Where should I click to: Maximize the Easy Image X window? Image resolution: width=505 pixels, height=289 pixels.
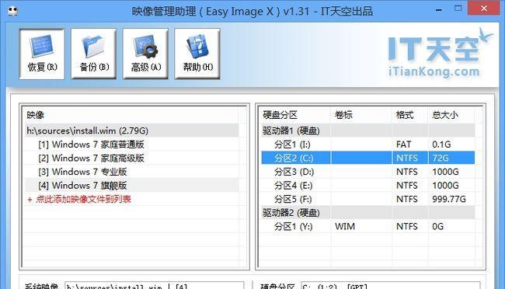point(458,9)
